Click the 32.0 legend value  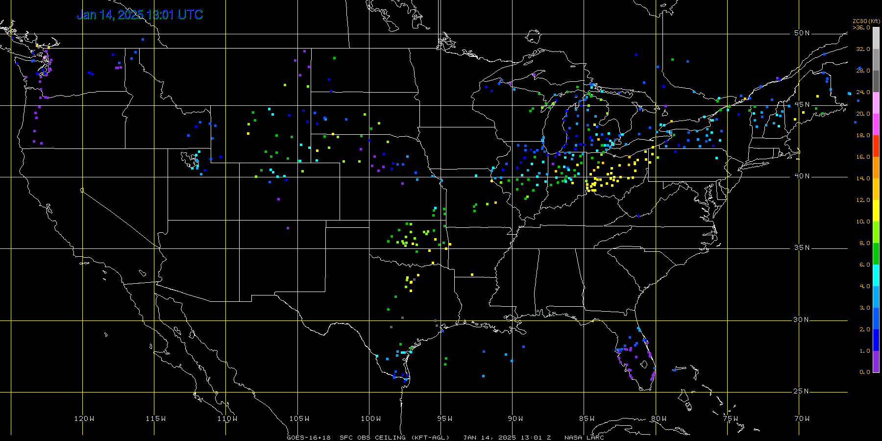[x=863, y=49]
